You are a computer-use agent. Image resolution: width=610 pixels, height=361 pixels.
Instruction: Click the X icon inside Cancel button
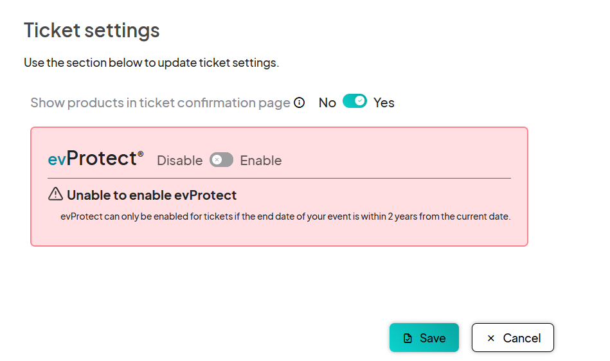(491, 338)
